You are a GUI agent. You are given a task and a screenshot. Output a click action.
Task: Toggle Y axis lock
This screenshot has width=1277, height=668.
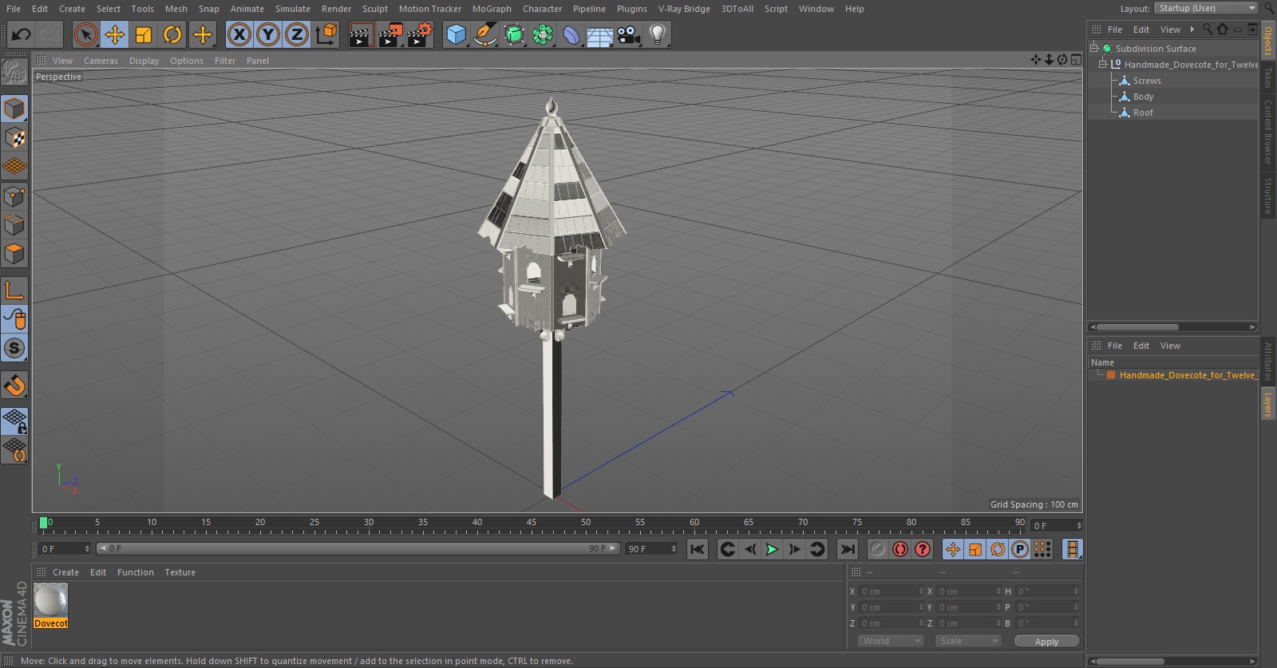click(x=268, y=34)
